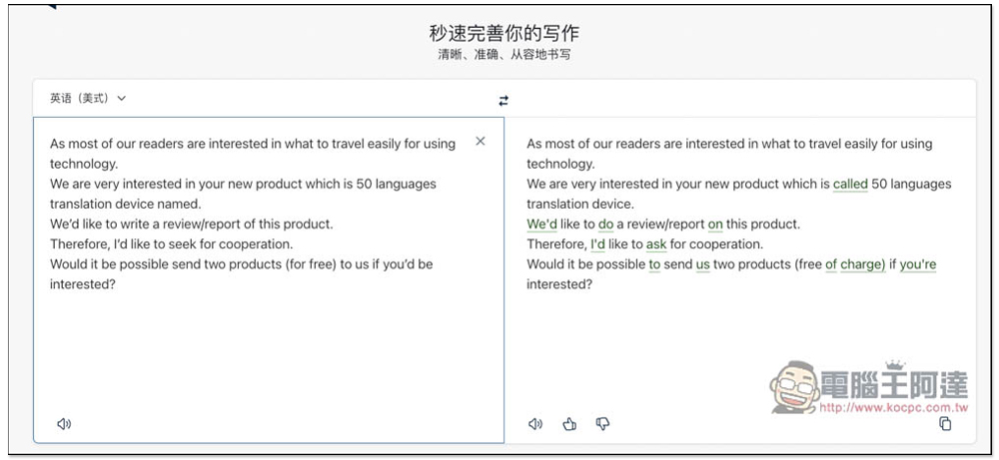Screen dimensions: 999x460
Task: Give thumbs down to the result
Action: 602,424
